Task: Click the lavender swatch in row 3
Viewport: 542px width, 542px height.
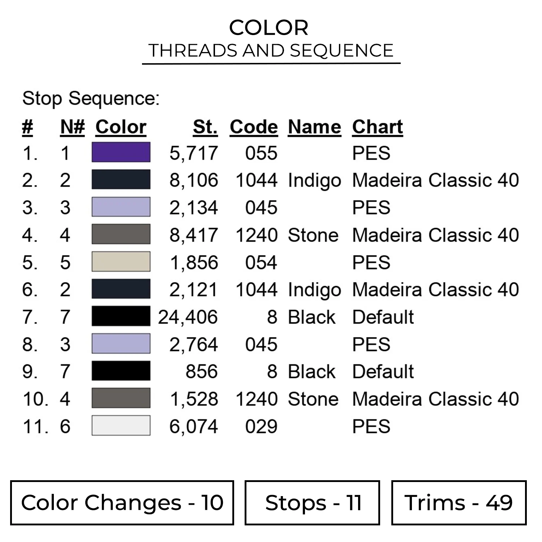Action: (121, 207)
